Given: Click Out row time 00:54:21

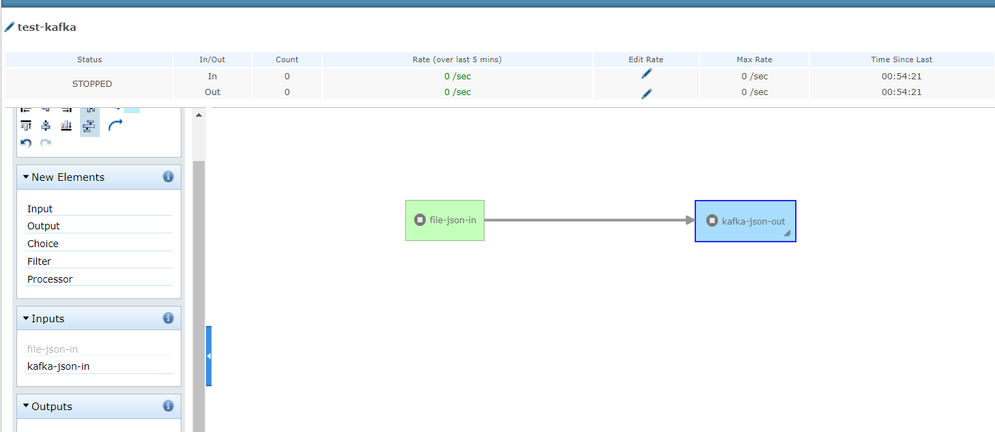Looking at the screenshot, I should 901,92.
